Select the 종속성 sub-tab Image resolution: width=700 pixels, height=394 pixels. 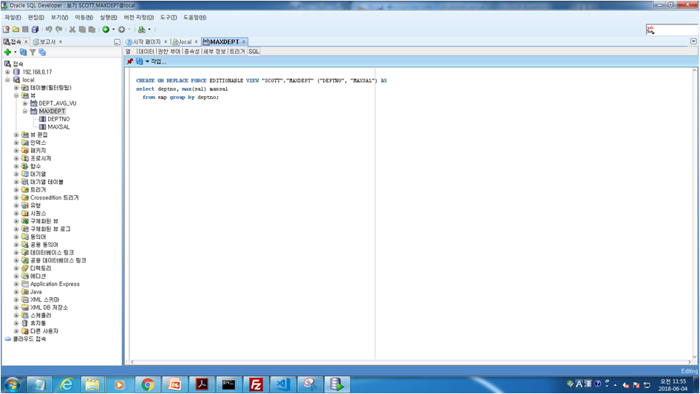pyautogui.click(x=191, y=51)
